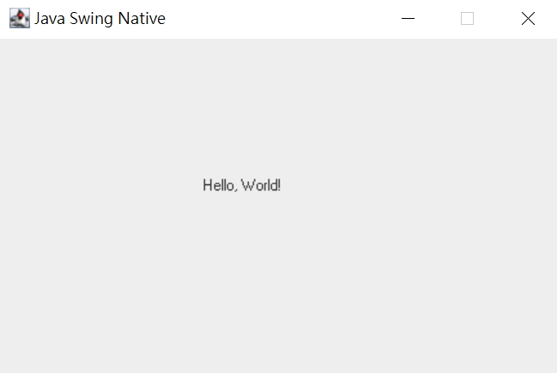Click the exclamation mark ending the label
The image size is (557, 373).
[279, 185]
